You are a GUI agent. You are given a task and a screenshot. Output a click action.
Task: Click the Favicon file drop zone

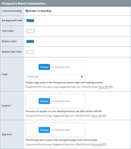pos(55,101)
